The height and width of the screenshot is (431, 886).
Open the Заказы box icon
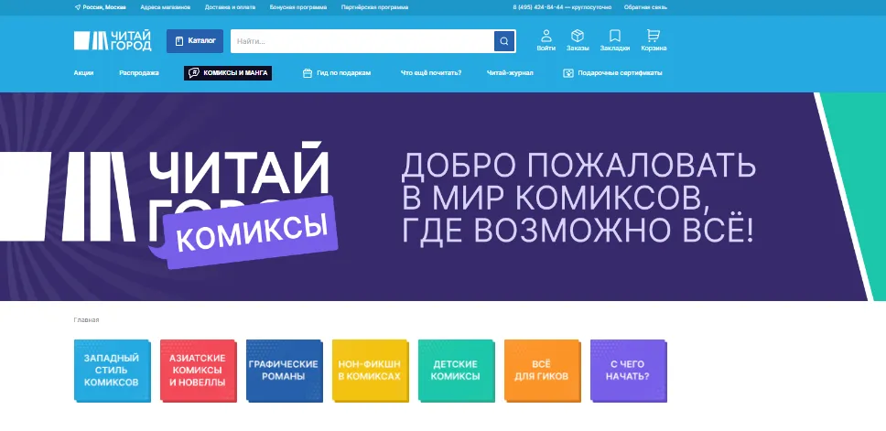(578, 40)
